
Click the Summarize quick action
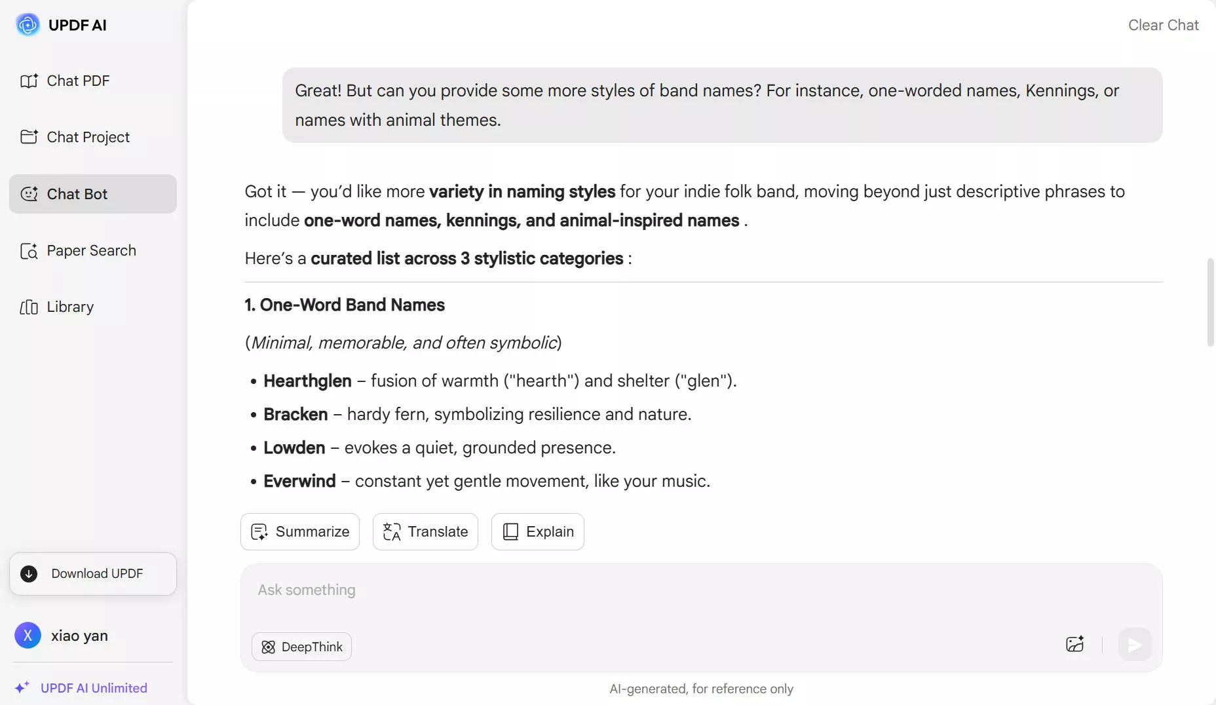pos(300,531)
